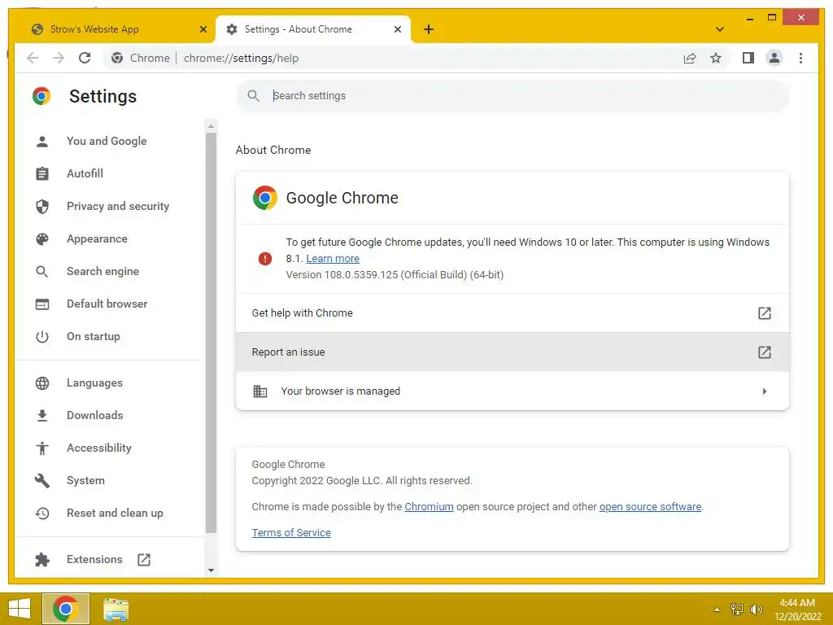Open the Chrome three-dot menu
Viewport: 833px width, 625px height.
pyautogui.click(x=800, y=58)
